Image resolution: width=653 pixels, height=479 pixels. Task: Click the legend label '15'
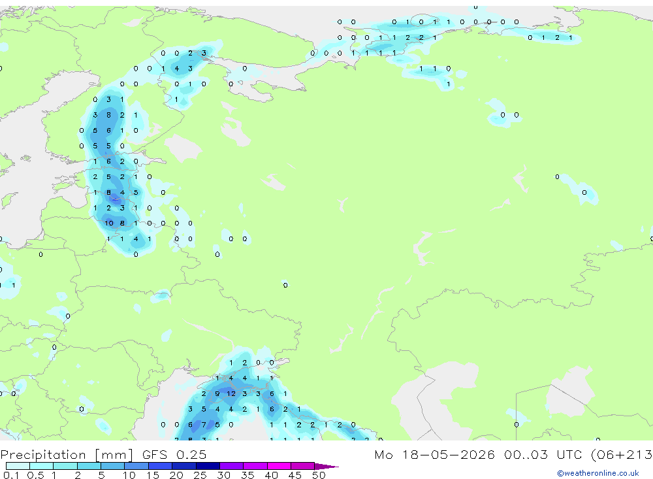coord(153,475)
